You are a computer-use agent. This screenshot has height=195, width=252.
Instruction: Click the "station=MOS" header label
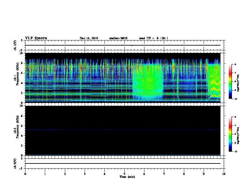(x=118, y=38)
